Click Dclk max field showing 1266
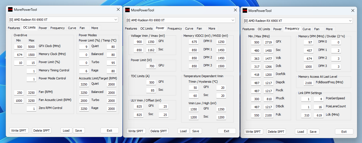 [269, 67]
